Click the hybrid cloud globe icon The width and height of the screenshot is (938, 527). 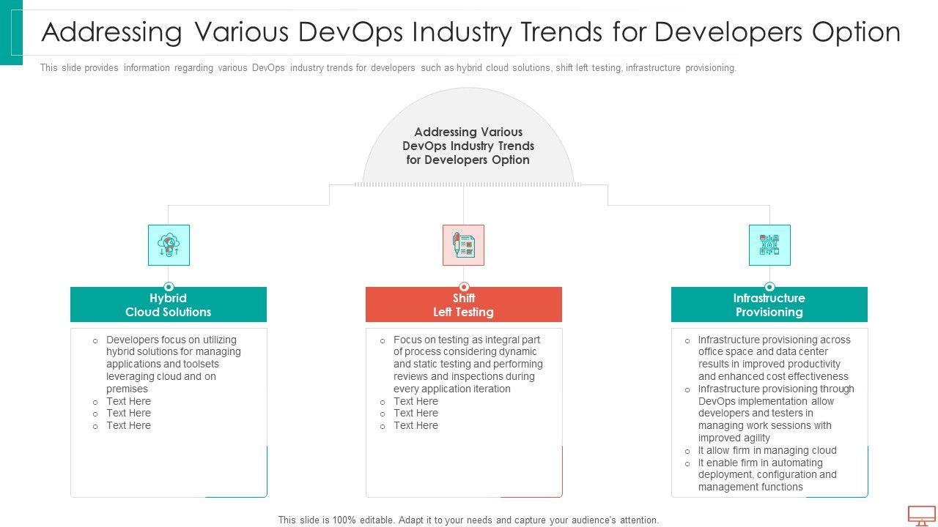click(169, 245)
